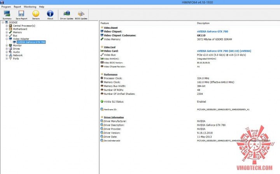
Task: Click the Video Bus row icon
Action: [x=102, y=55]
